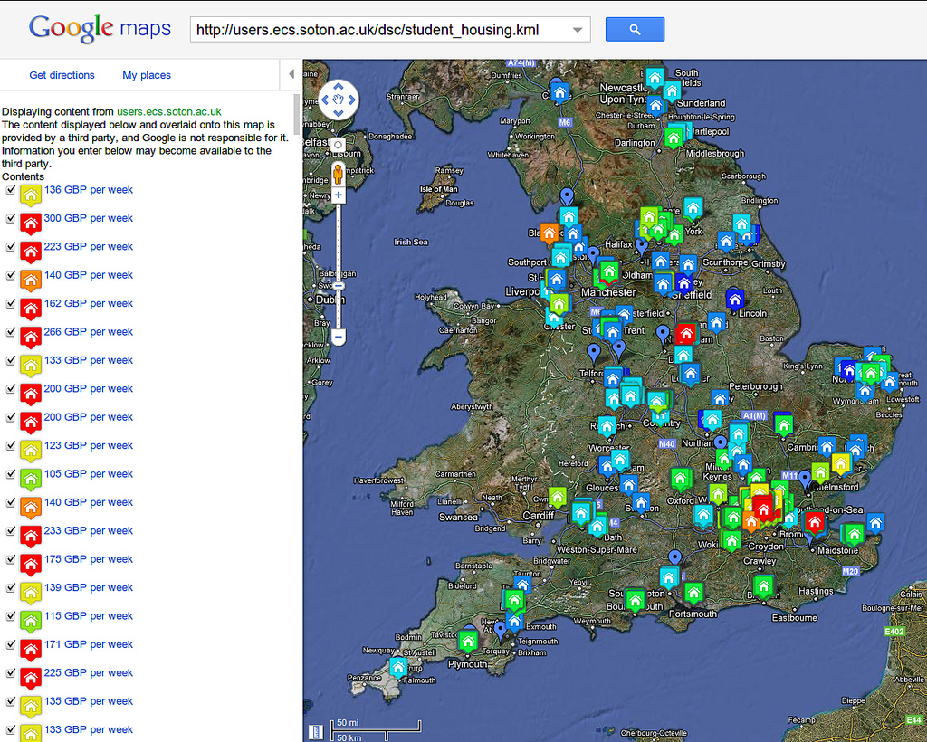Uncheck the 136 GBP per week checkbox
Image resolution: width=927 pixels, height=742 pixels.
[x=10, y=190]
